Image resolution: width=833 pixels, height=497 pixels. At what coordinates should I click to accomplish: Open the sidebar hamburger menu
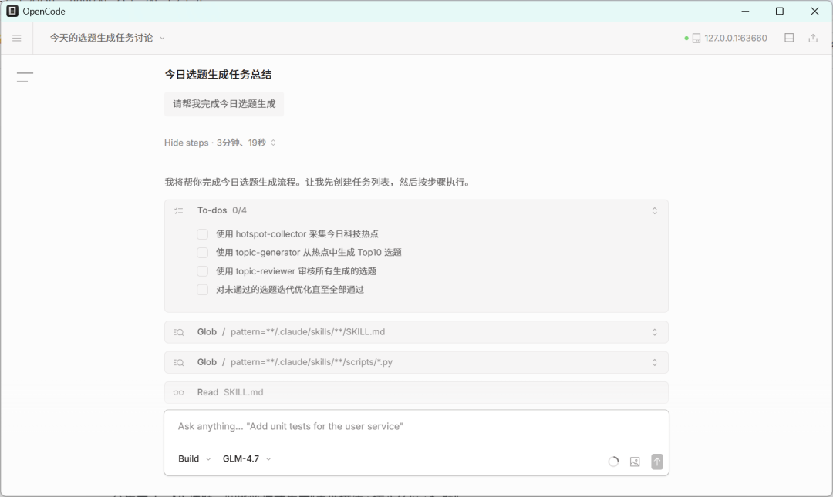point(17,37)
